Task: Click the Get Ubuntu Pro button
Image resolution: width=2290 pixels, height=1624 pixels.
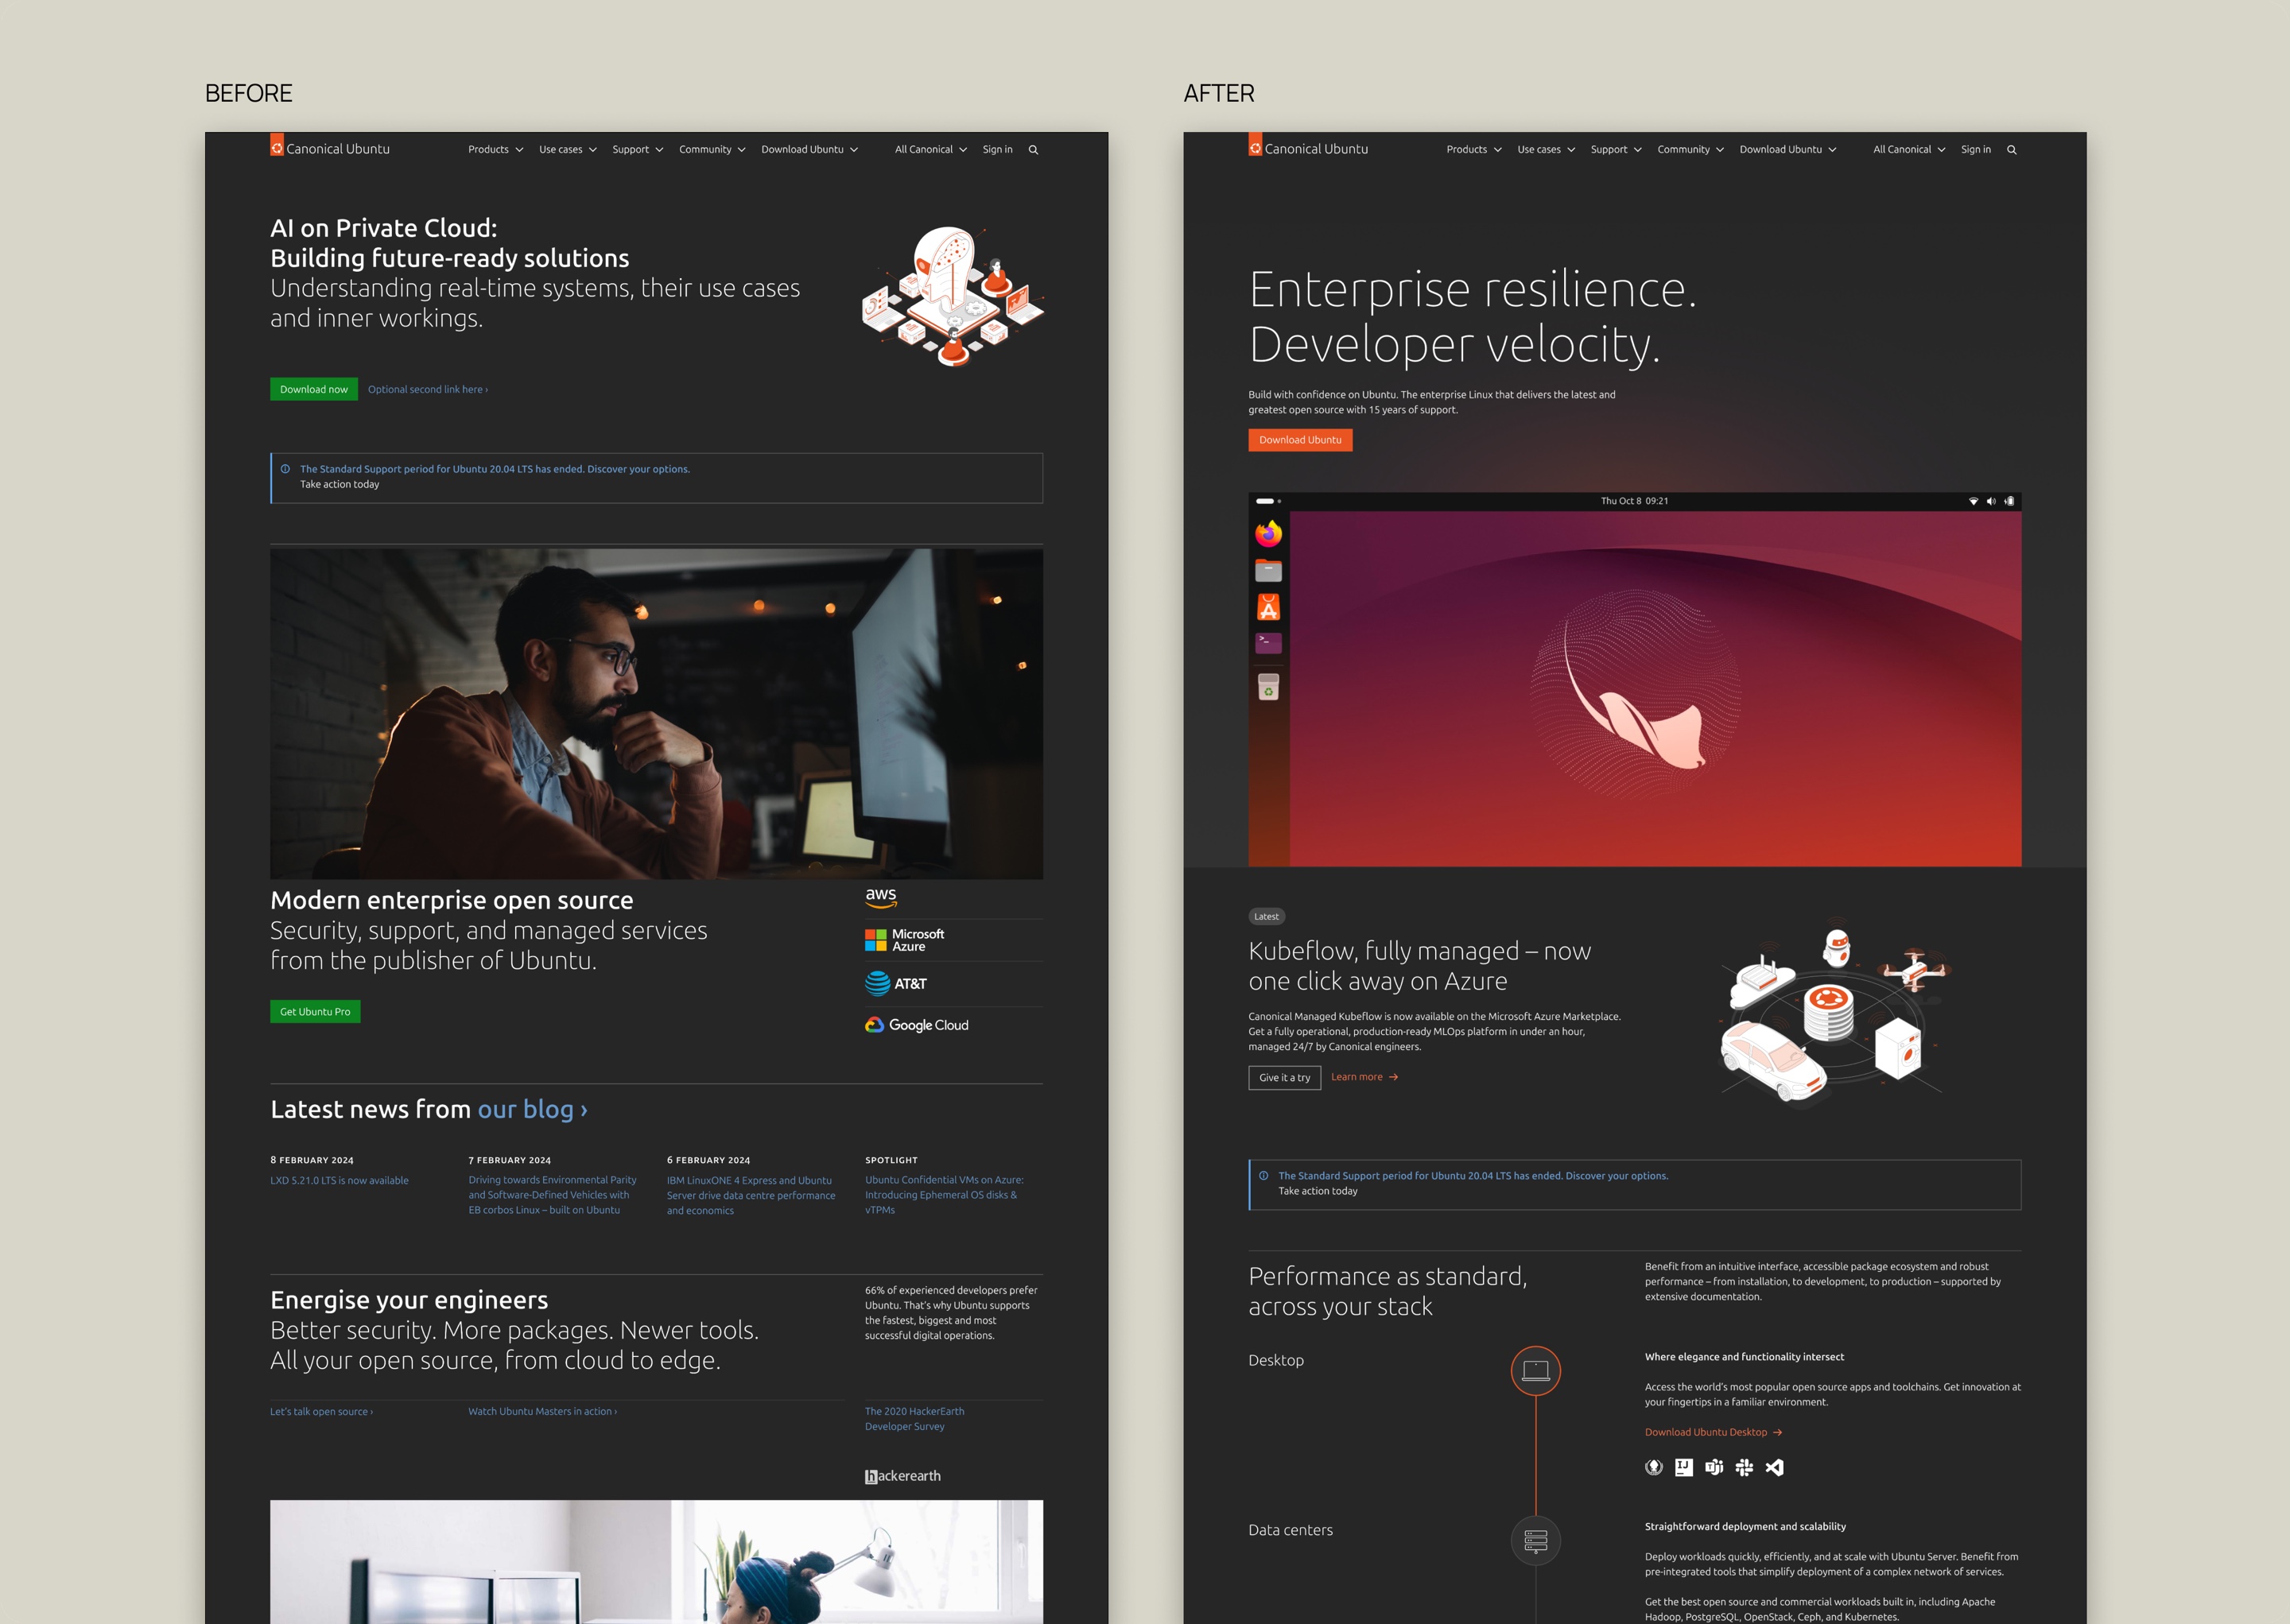Action: 315,1012
